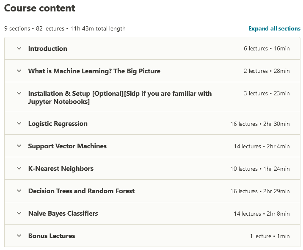Select Support Vector Machines heading

[x=67, y=146]
